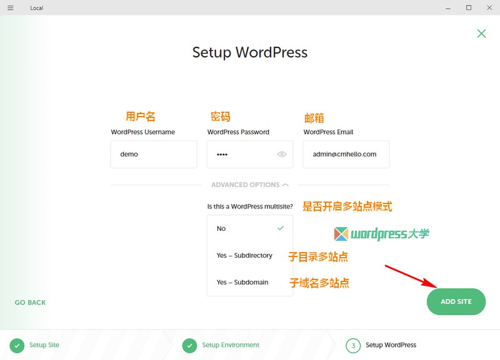The width and height of the screenshot is (500, 360).
Task: Click the Setup WordPress heading
Action: [x=250, y=52]
